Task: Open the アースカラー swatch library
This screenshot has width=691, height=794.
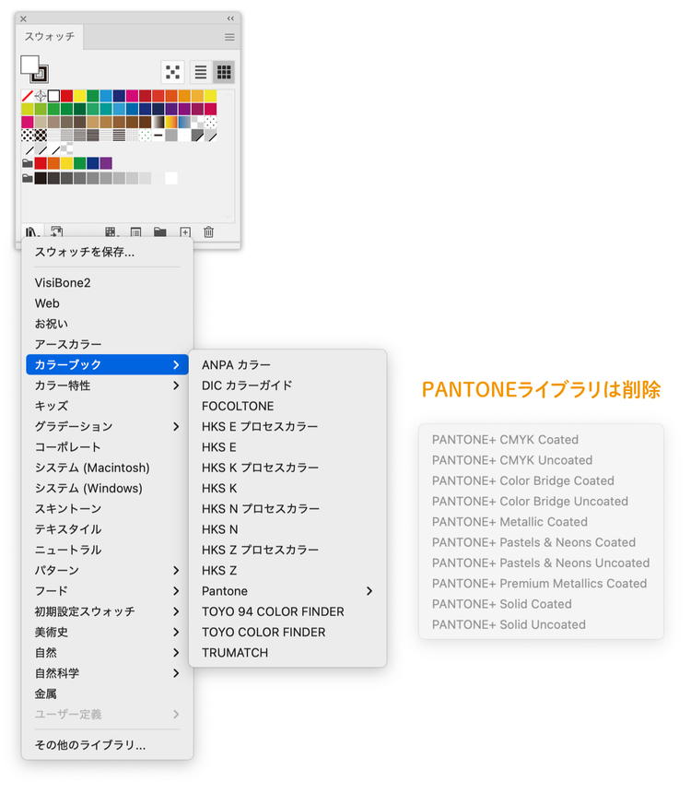Action: point(107,344)
